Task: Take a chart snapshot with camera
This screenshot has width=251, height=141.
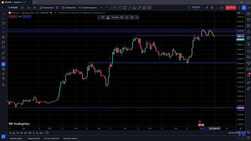Action: (x=222, y=8)
